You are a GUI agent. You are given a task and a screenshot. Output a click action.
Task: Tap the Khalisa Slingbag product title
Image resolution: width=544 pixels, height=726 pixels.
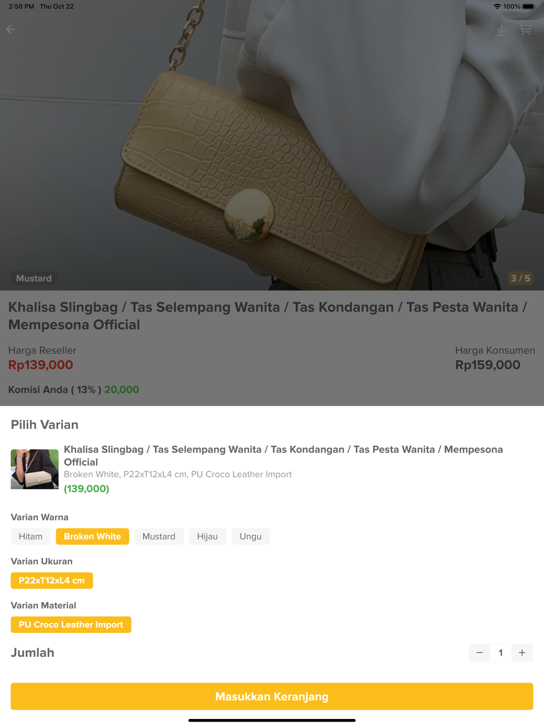268,316
